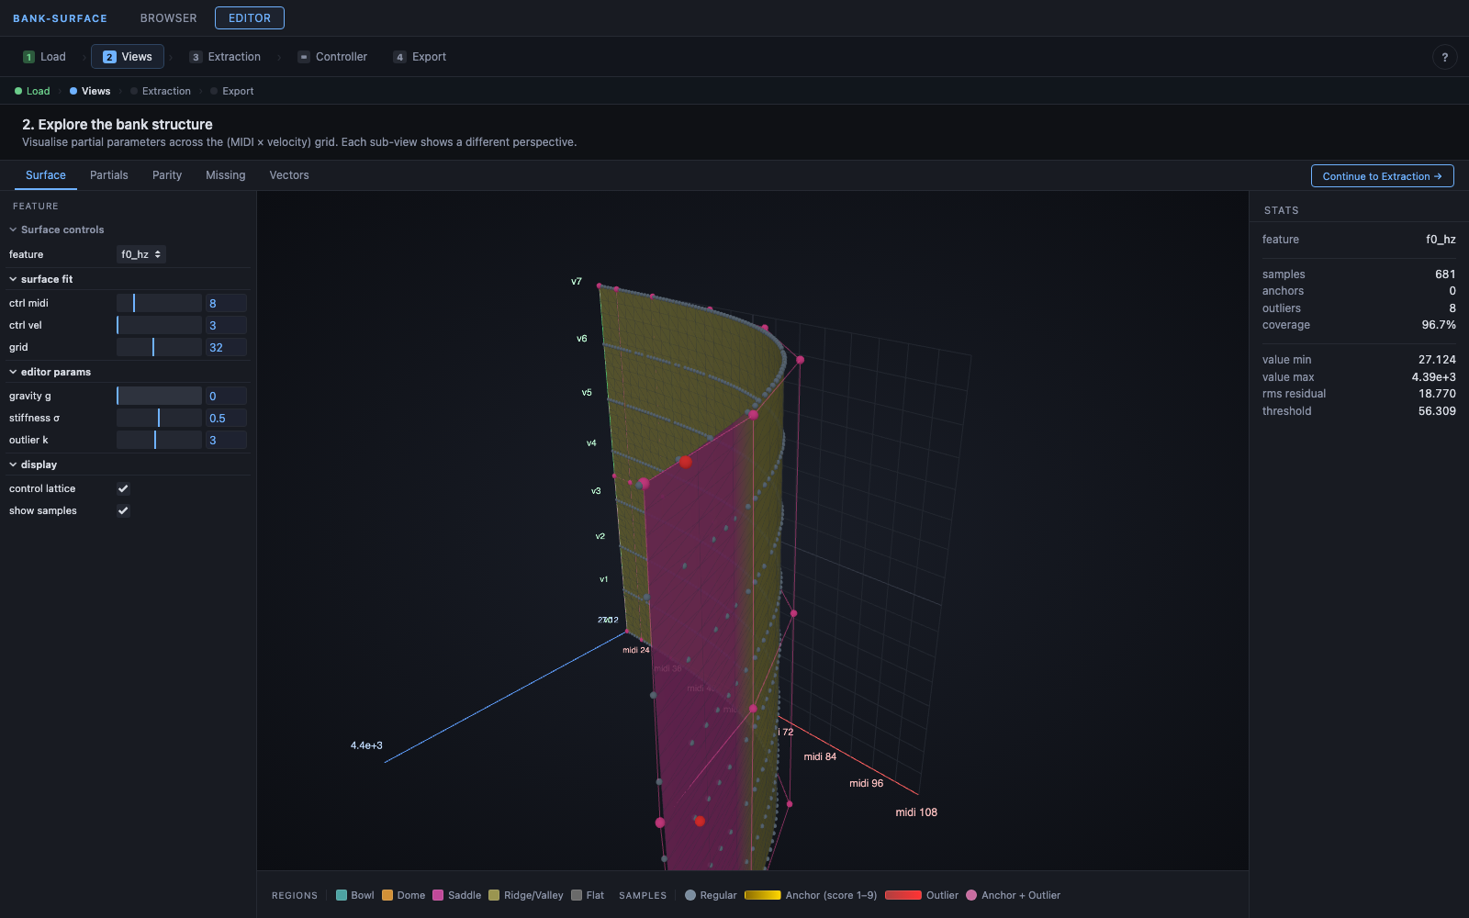Switch to the Partials tab
Viewport: 1469px width, 918px height.
point(109,175)
